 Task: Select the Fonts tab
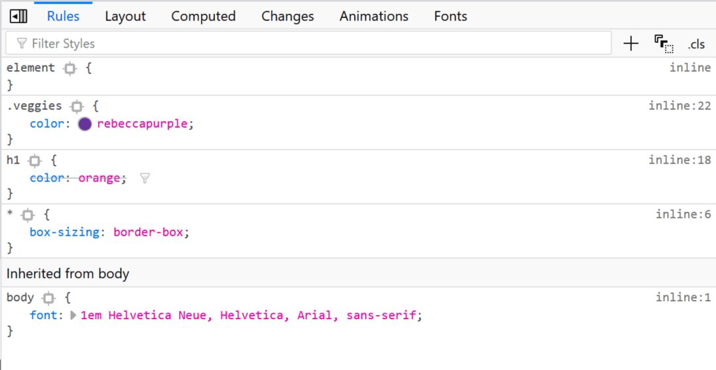(450, 17)
